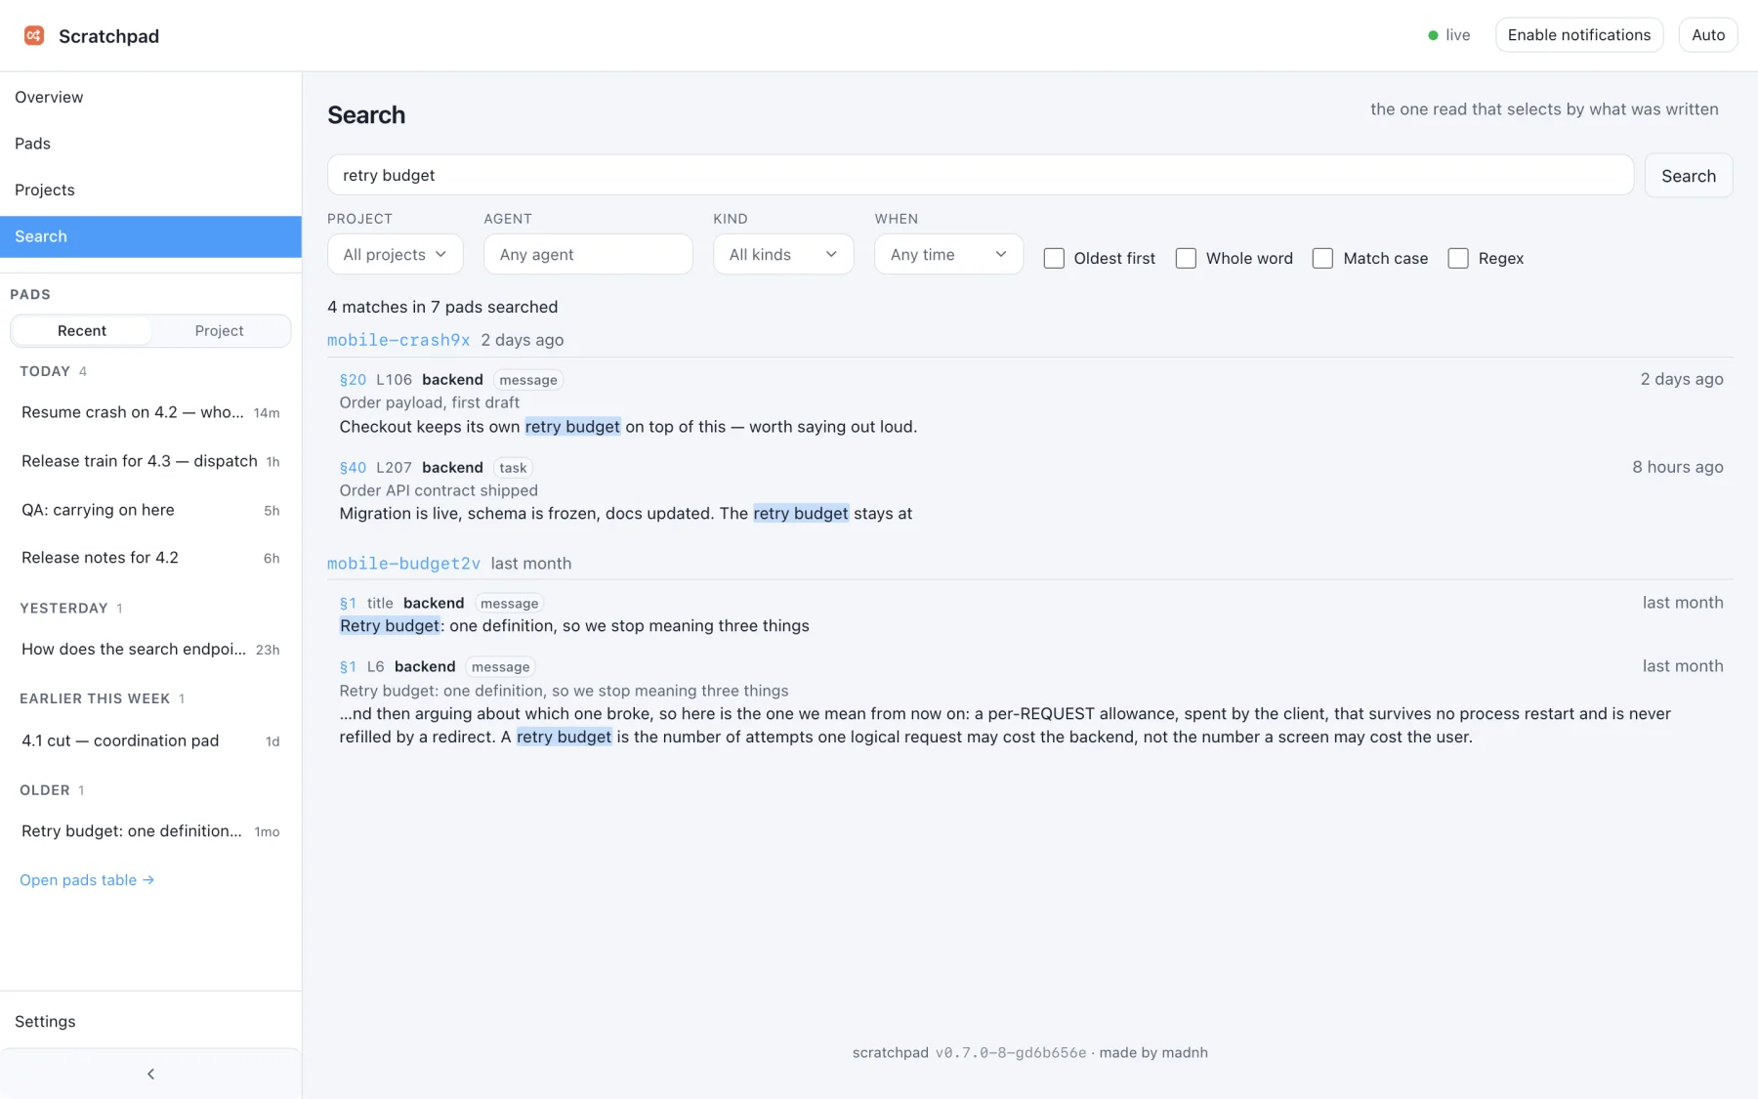Open §1 L6 result link
The width and height of the screenshot is (1758, 1099).
pos(348,666)
